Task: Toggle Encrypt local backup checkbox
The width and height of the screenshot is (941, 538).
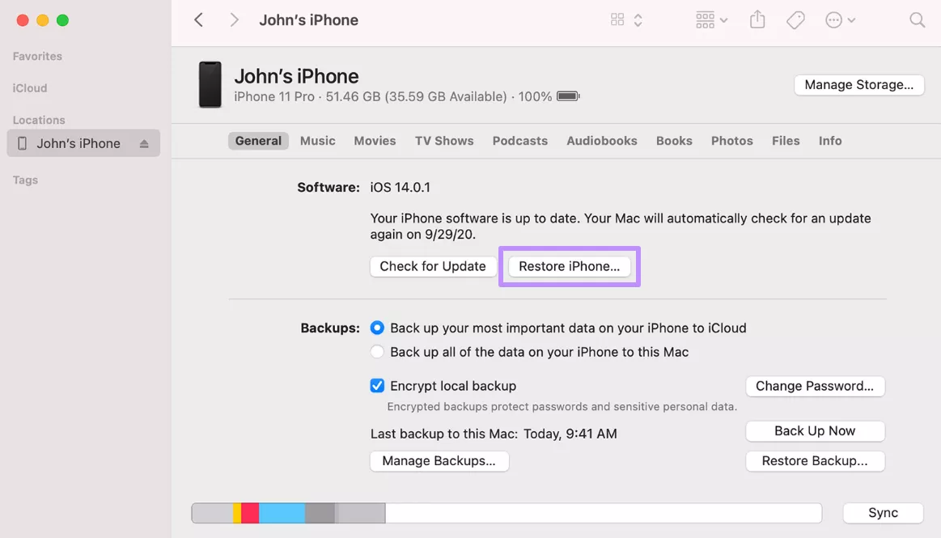Action: (377, 386)
